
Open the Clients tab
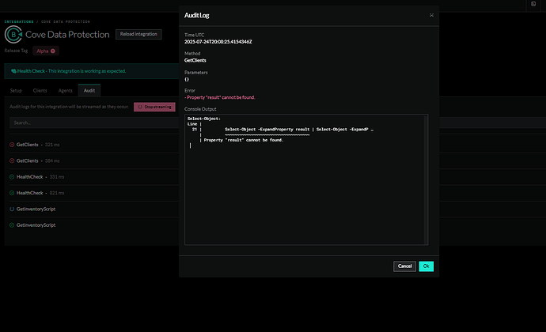[40, 90]
